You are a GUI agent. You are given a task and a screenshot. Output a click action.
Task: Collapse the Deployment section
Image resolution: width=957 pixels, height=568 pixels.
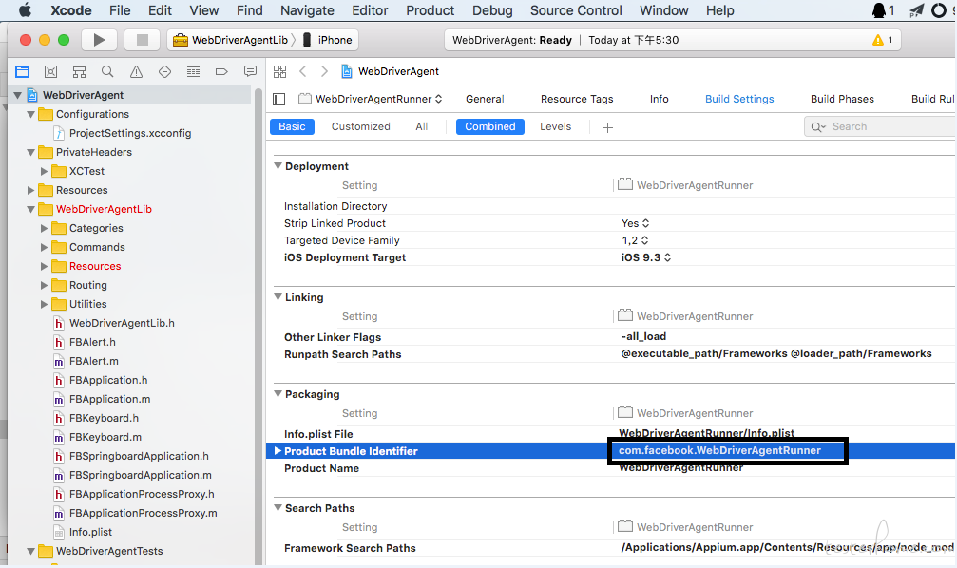(278, 166)
